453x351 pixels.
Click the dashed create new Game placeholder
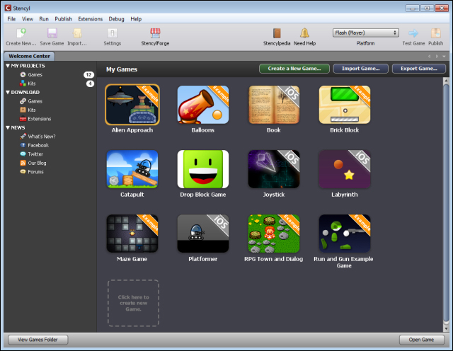tap(133, 303)
